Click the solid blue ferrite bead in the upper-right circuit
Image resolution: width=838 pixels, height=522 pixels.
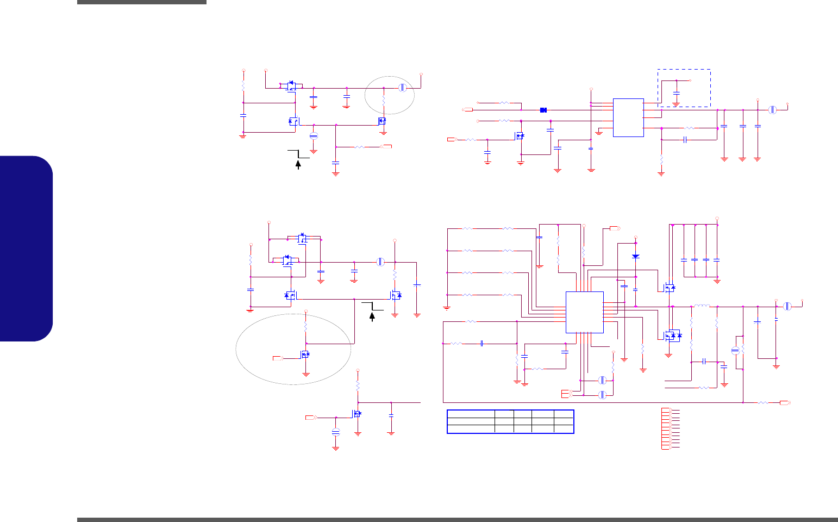tap(543, 110)
